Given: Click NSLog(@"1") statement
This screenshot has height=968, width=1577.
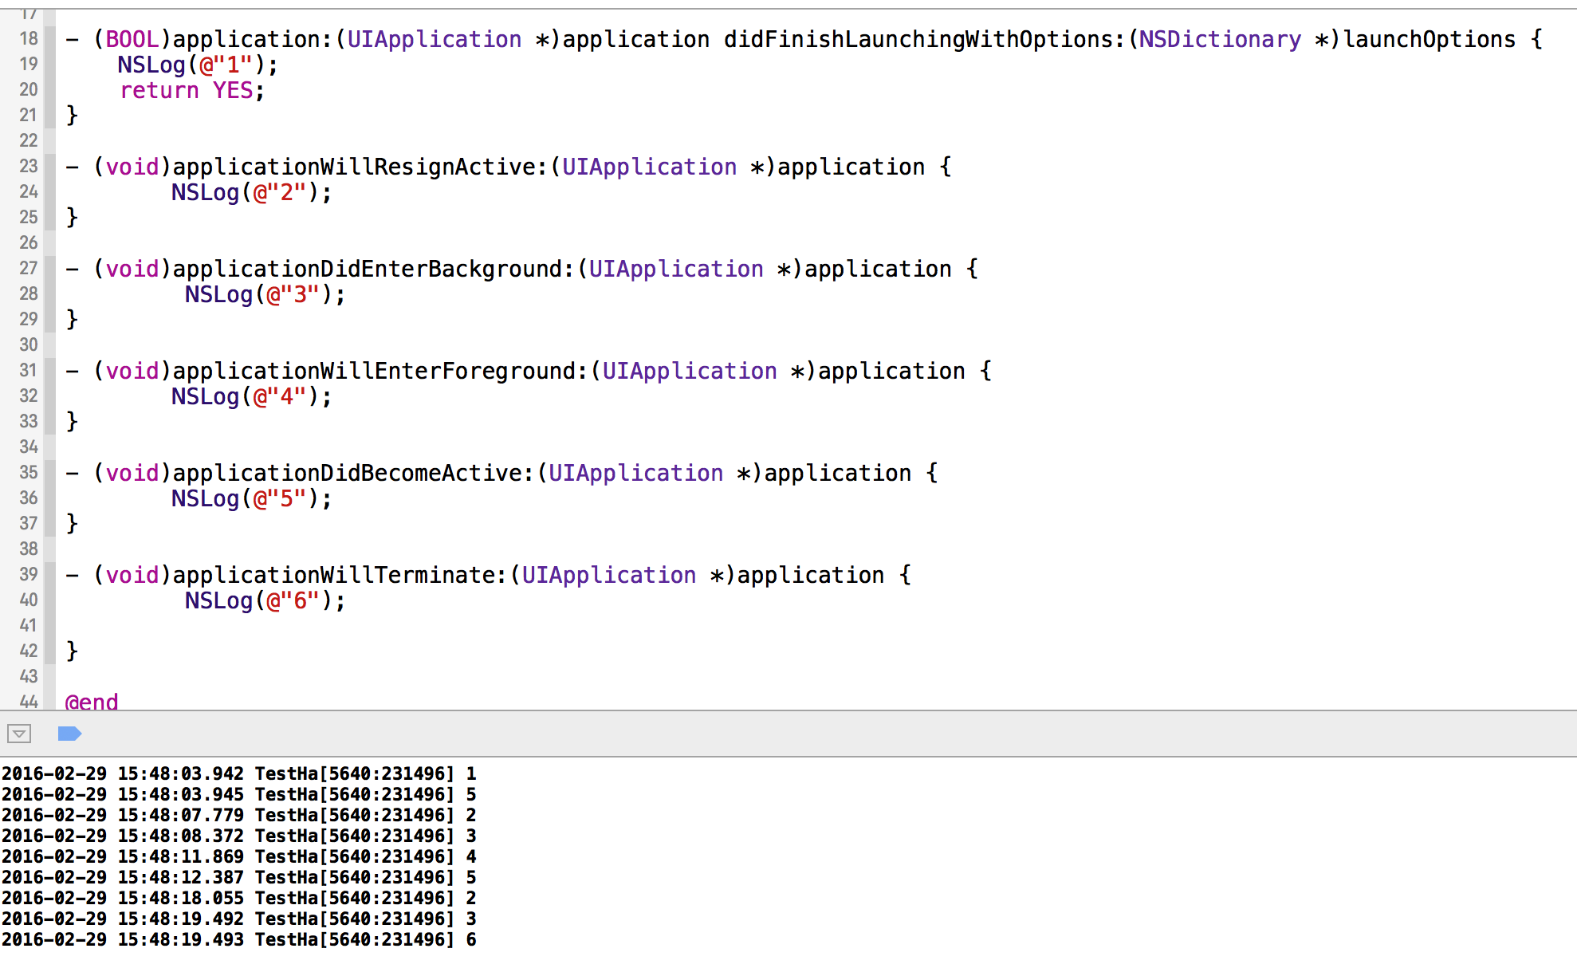Looking at the screenshot, I should point(198,65).
